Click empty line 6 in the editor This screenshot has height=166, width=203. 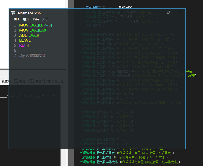[x=38, y=50]
